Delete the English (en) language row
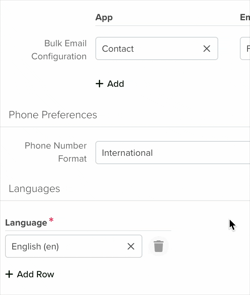Image resolution: width=250 pixels, height=295 pixels. click(159, 246)
